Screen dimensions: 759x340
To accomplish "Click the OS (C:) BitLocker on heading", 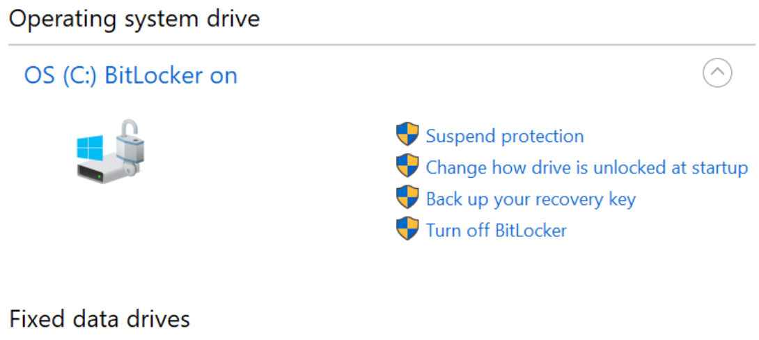I will pos(130,75).
